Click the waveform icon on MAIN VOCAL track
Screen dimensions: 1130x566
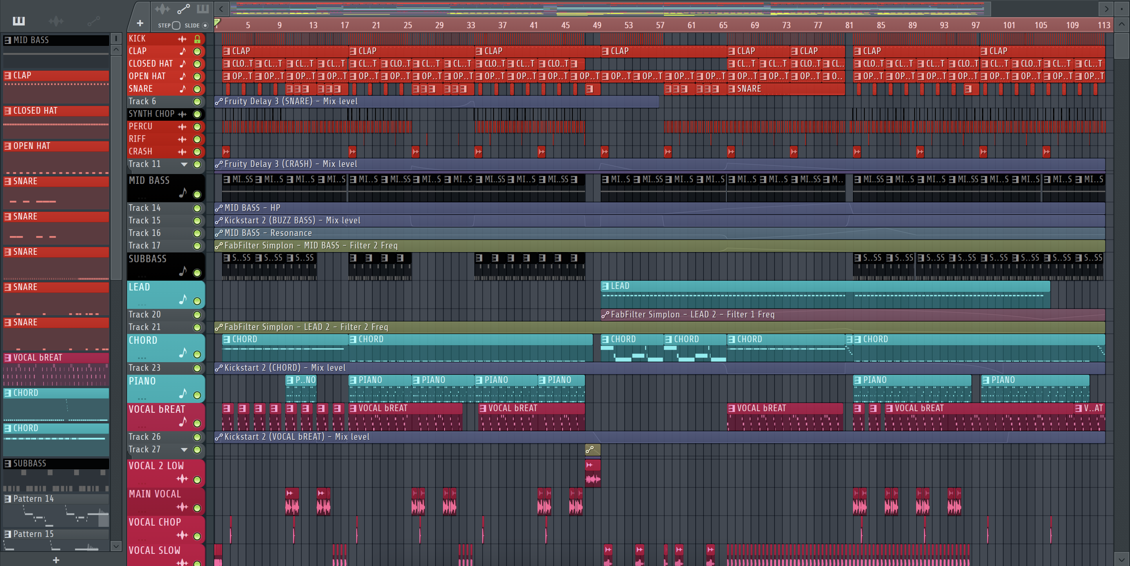point(182,507)
